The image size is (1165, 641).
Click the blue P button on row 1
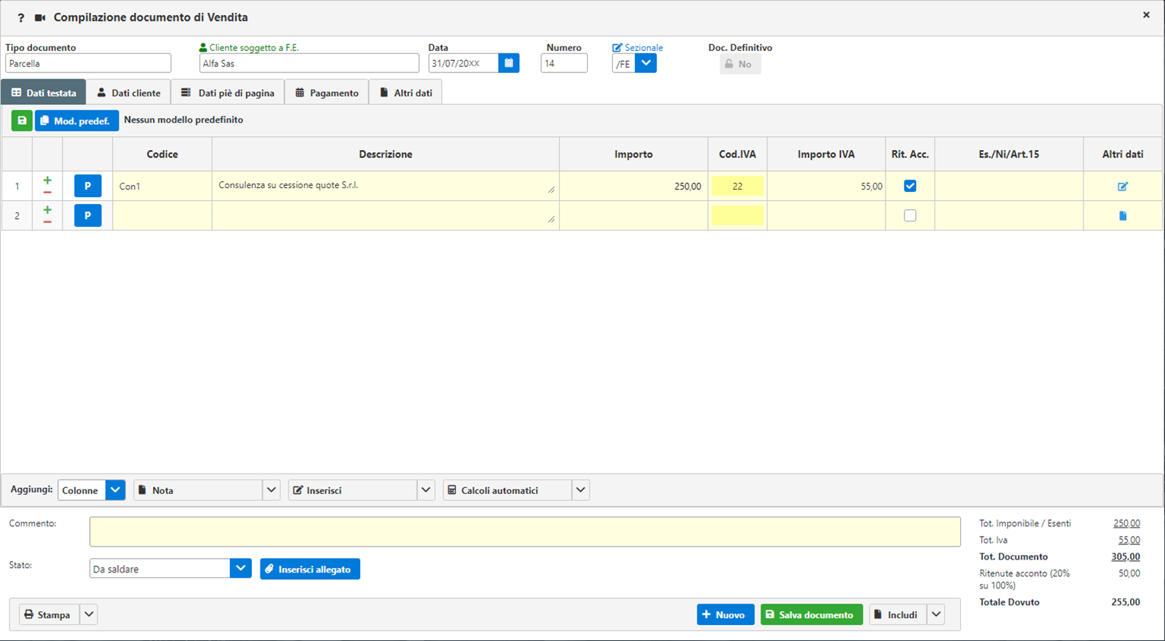click(88, 186)
